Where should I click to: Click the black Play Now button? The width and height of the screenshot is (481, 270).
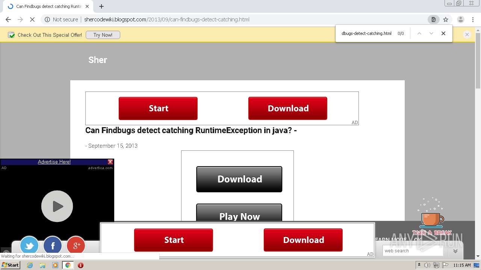point(239,213)
